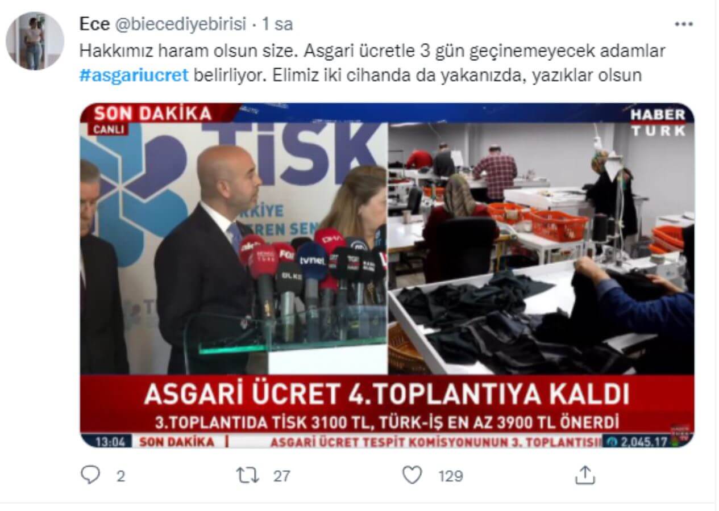Open the Habertürk news screenshot image
Screen dimensions: 719x511
click(387, 275)
